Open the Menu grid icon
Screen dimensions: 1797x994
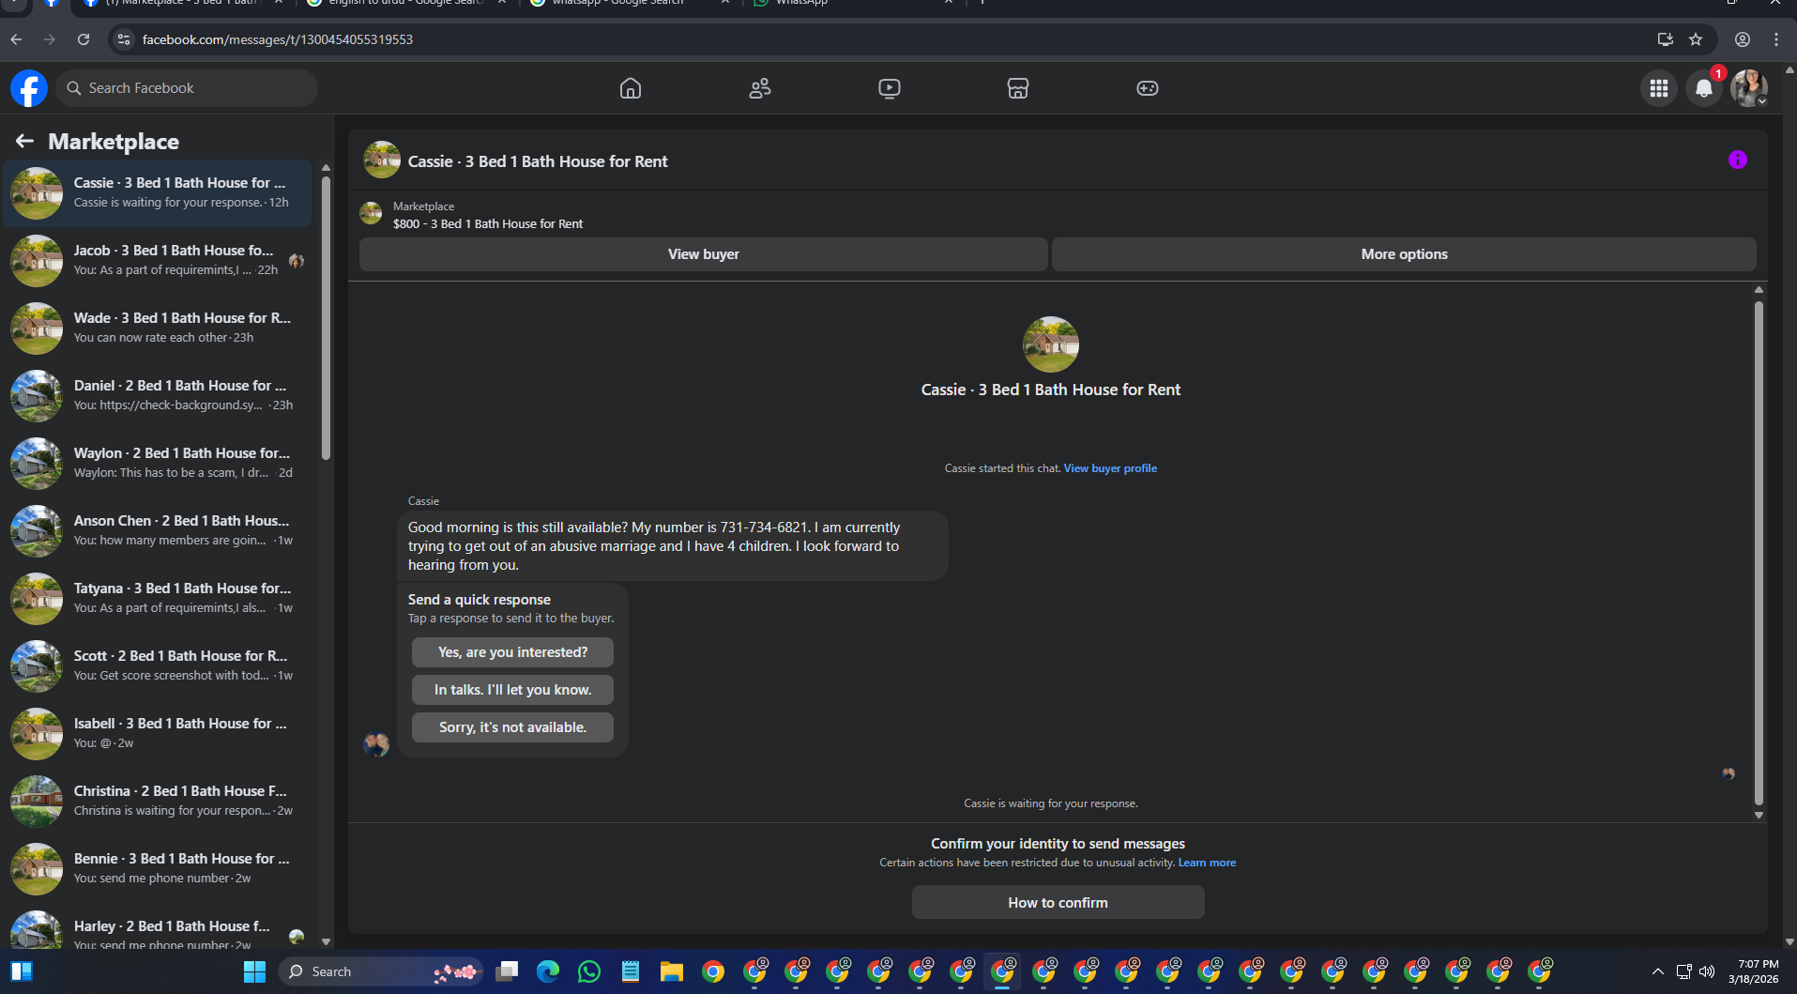click(x=1659, y=88)
